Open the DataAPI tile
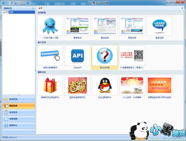The image size is (186, 141). pos(78,56)
